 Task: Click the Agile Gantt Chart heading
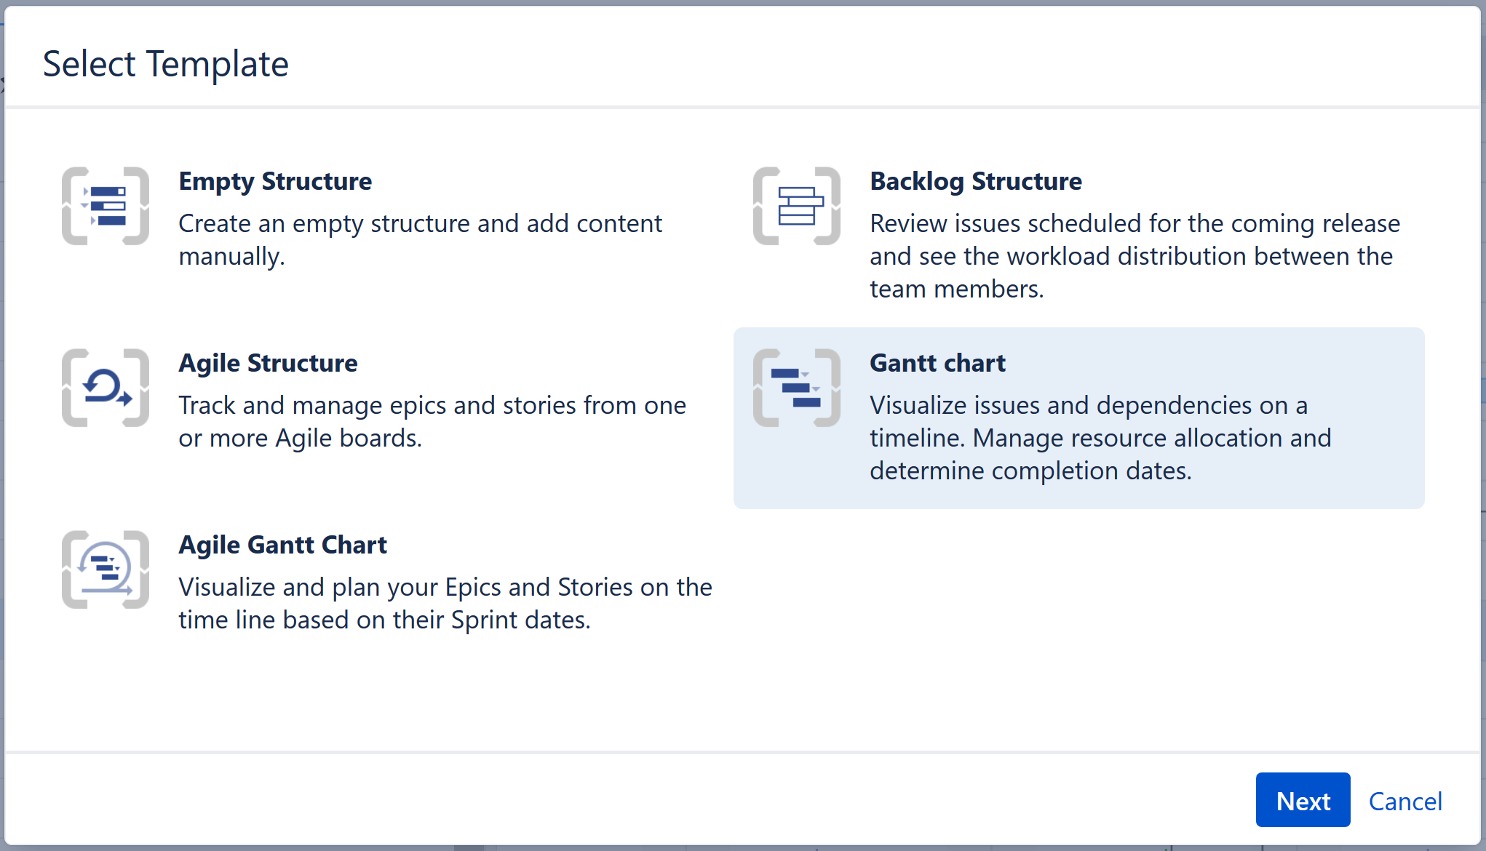pos(282,545)
